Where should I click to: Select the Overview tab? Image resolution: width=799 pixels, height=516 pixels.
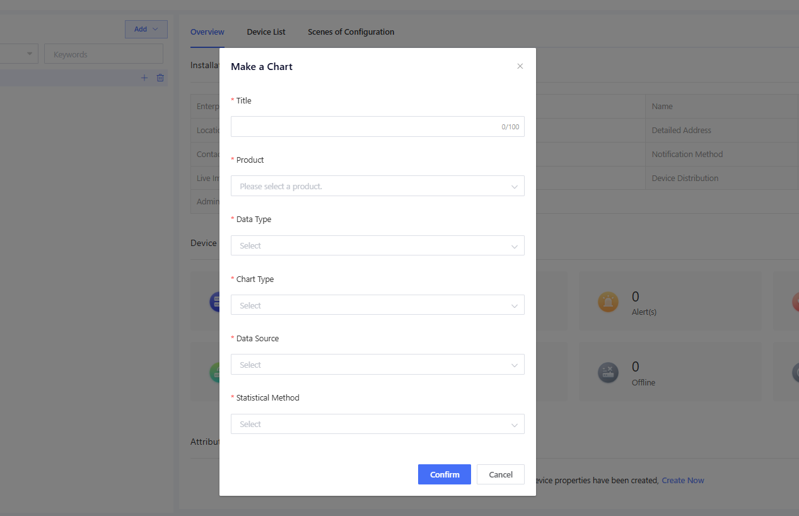click(207, 32)
